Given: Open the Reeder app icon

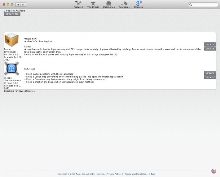Looking at the screenshot, I should (x=11, y=40).
